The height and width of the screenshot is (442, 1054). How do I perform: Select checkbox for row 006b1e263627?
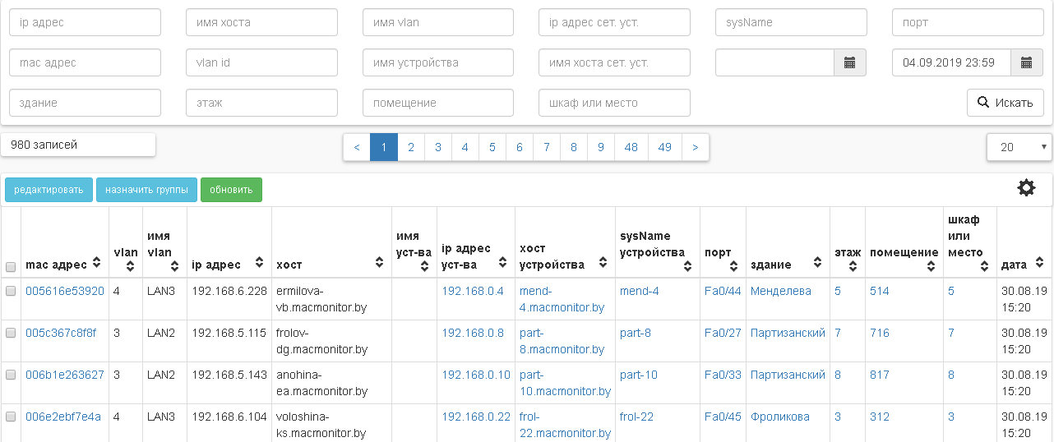(x=11, y=375)
